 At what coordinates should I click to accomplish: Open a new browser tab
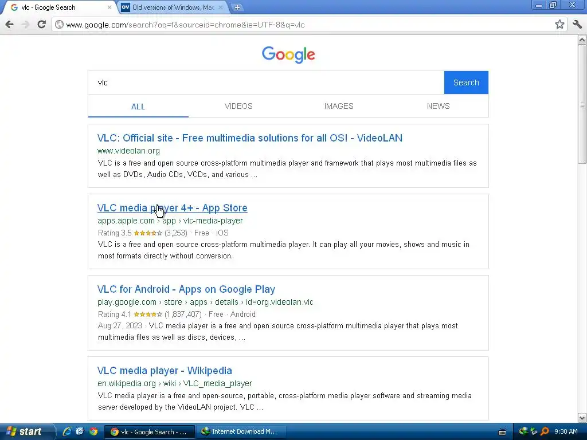click(237, 7)
